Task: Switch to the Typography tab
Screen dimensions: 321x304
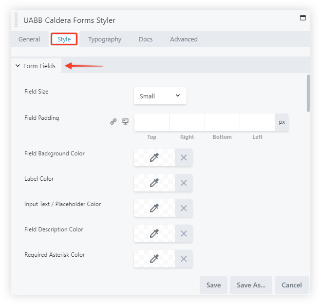Action: click(x=105, y=39)
